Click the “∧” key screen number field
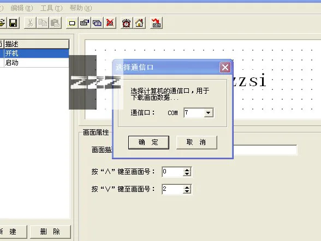Screen dimensions: 321x241 click(x=173, y=172)
